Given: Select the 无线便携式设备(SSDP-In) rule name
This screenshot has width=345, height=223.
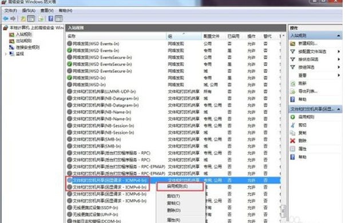Looking at the screenshot, I should point(96,208).
